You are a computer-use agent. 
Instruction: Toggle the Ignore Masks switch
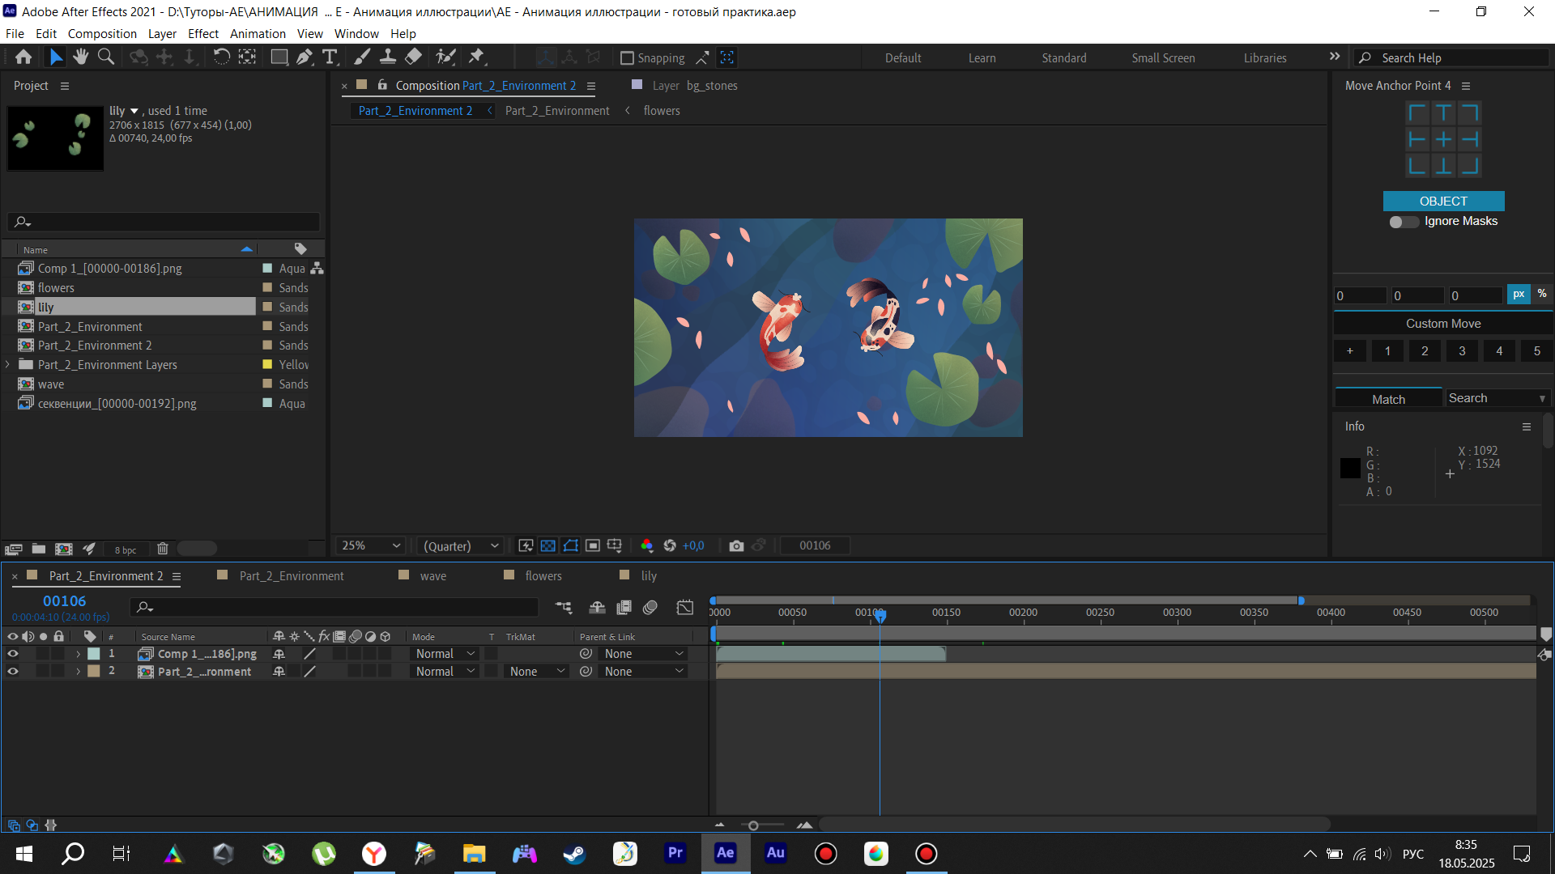point(1404,222)
